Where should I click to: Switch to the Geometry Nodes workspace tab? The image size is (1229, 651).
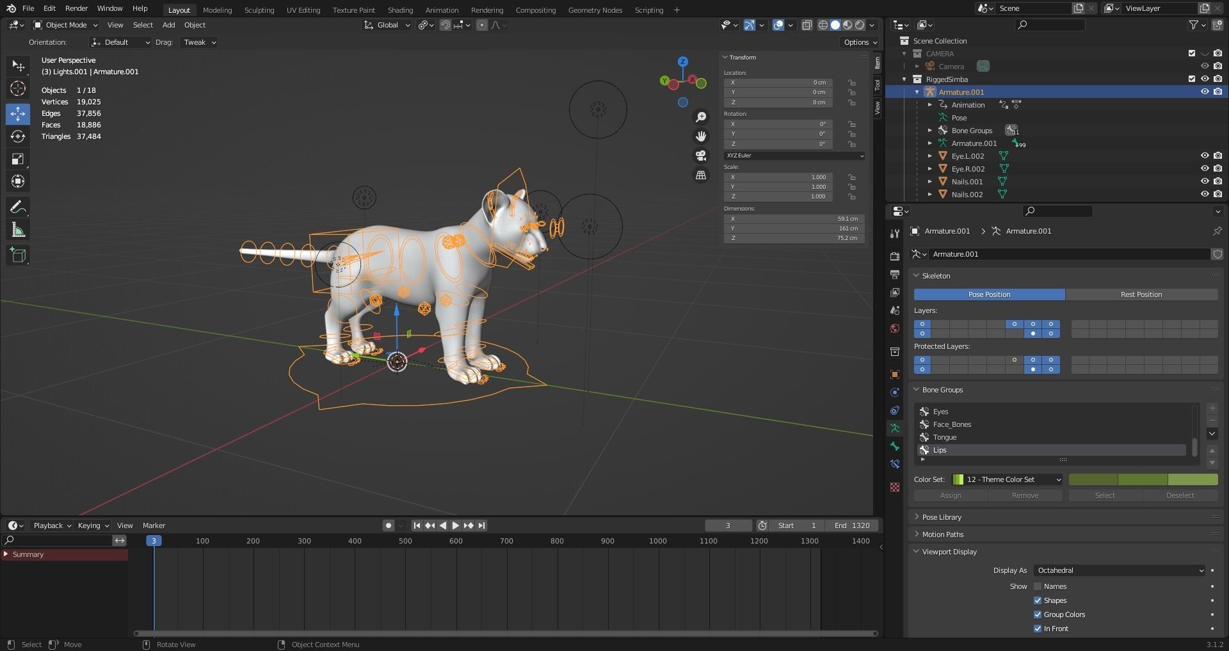(x=595, y=10)
